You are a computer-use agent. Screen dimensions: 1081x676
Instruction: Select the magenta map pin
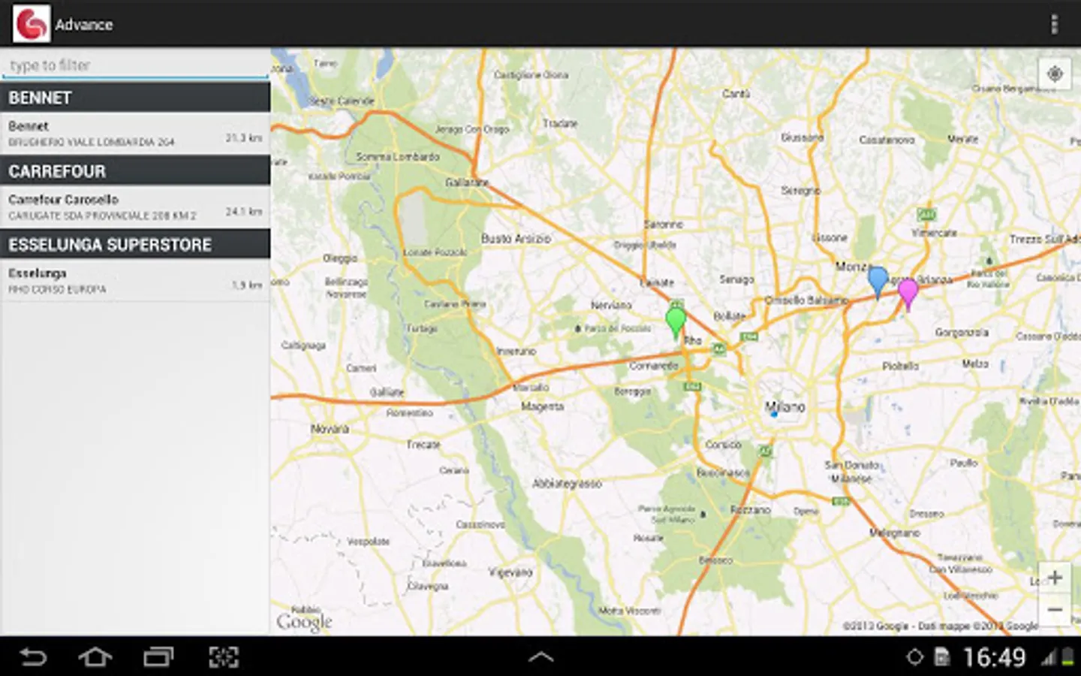[908, 294]
